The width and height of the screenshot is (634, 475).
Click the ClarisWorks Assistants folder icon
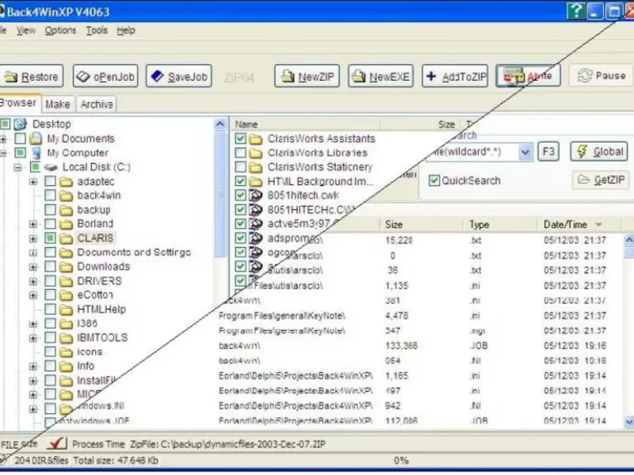(255, 139)
